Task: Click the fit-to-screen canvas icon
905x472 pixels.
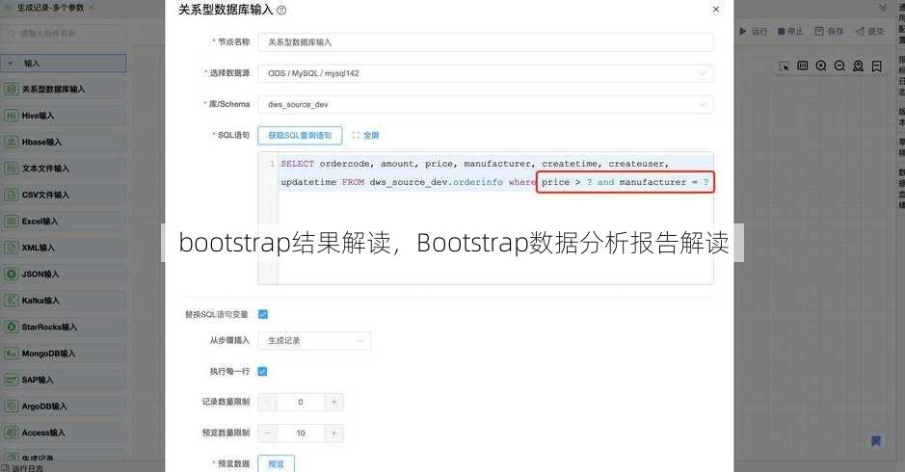Action: [x=802, y=66]
